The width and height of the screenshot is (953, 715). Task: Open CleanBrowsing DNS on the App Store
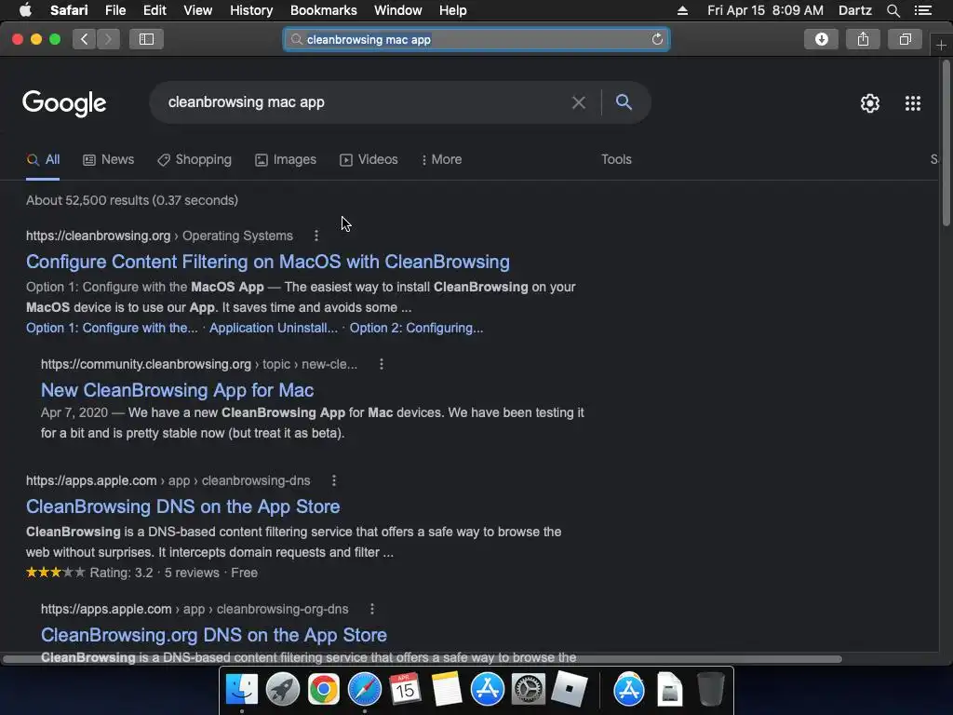tap(183, 507)
